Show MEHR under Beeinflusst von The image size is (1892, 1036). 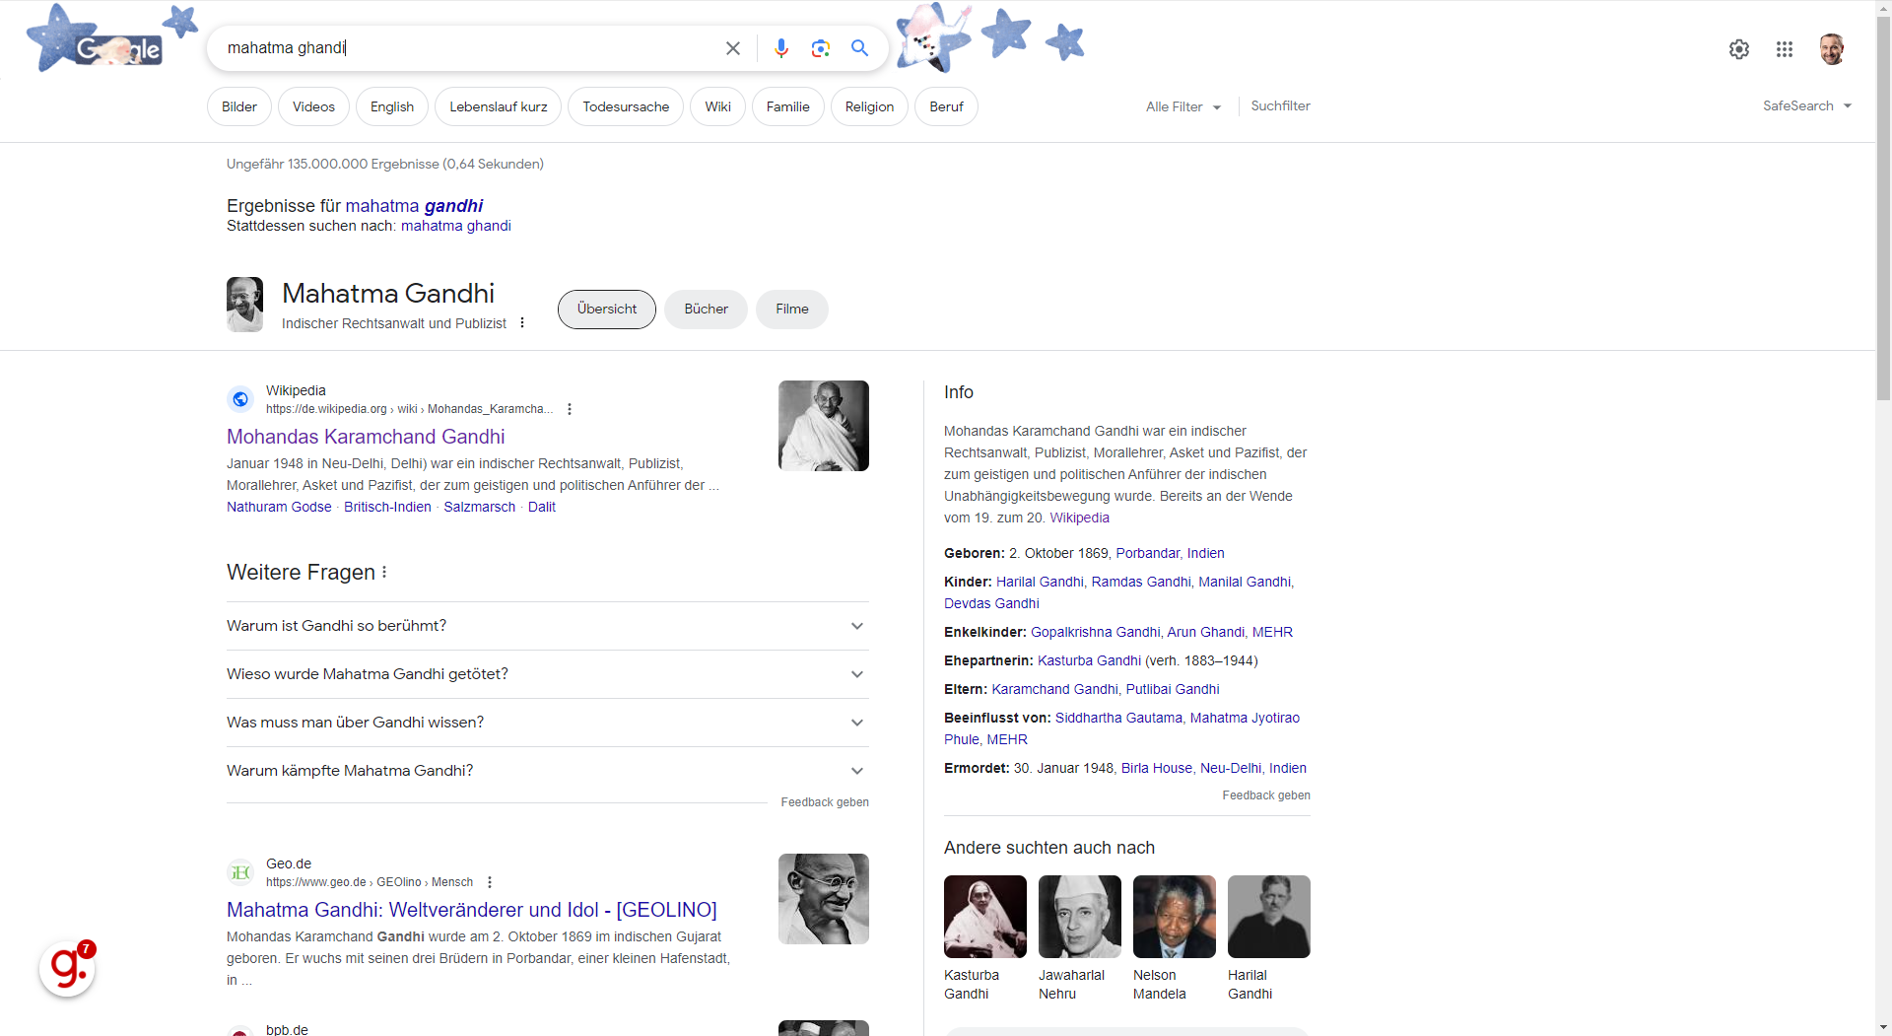pyautogui.click(x=1007, y=739)
